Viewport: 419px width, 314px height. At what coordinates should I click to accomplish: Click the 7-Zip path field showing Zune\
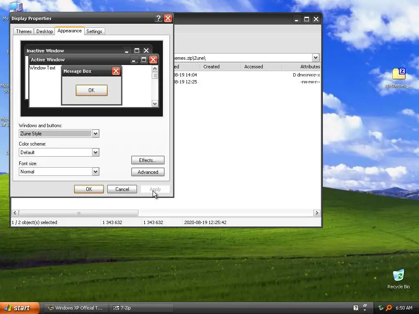(x=243, y=58)
